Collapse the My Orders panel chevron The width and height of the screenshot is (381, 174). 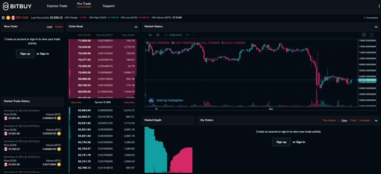376,121
